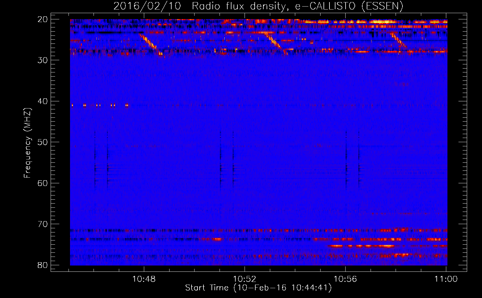Click the 30 frequency tick label
This screenshot has height=298, width=482.
pos(43,60)
